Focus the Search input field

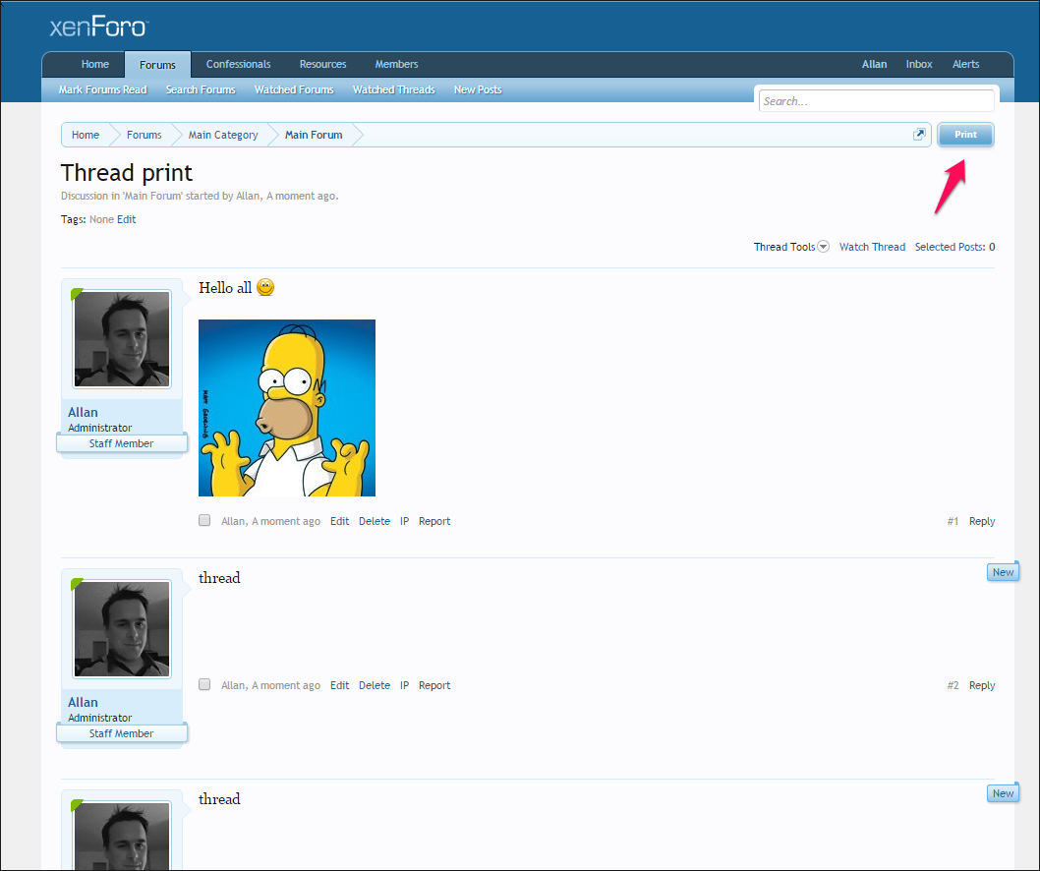(x=876, y=101)
